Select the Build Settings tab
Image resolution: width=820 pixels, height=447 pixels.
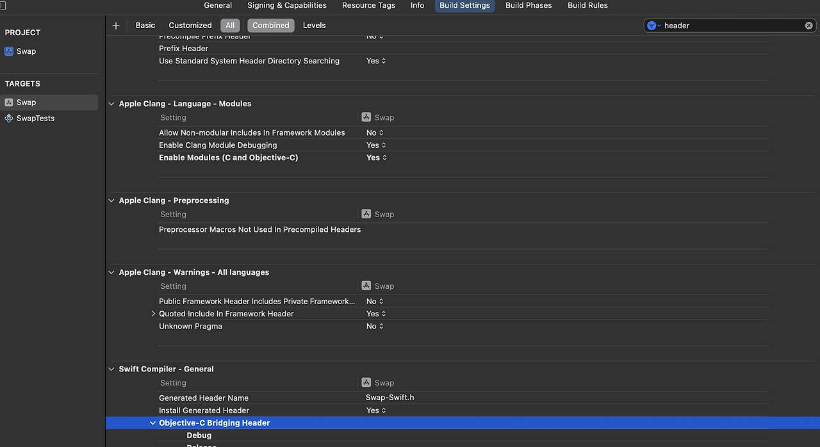pos(464,5)
